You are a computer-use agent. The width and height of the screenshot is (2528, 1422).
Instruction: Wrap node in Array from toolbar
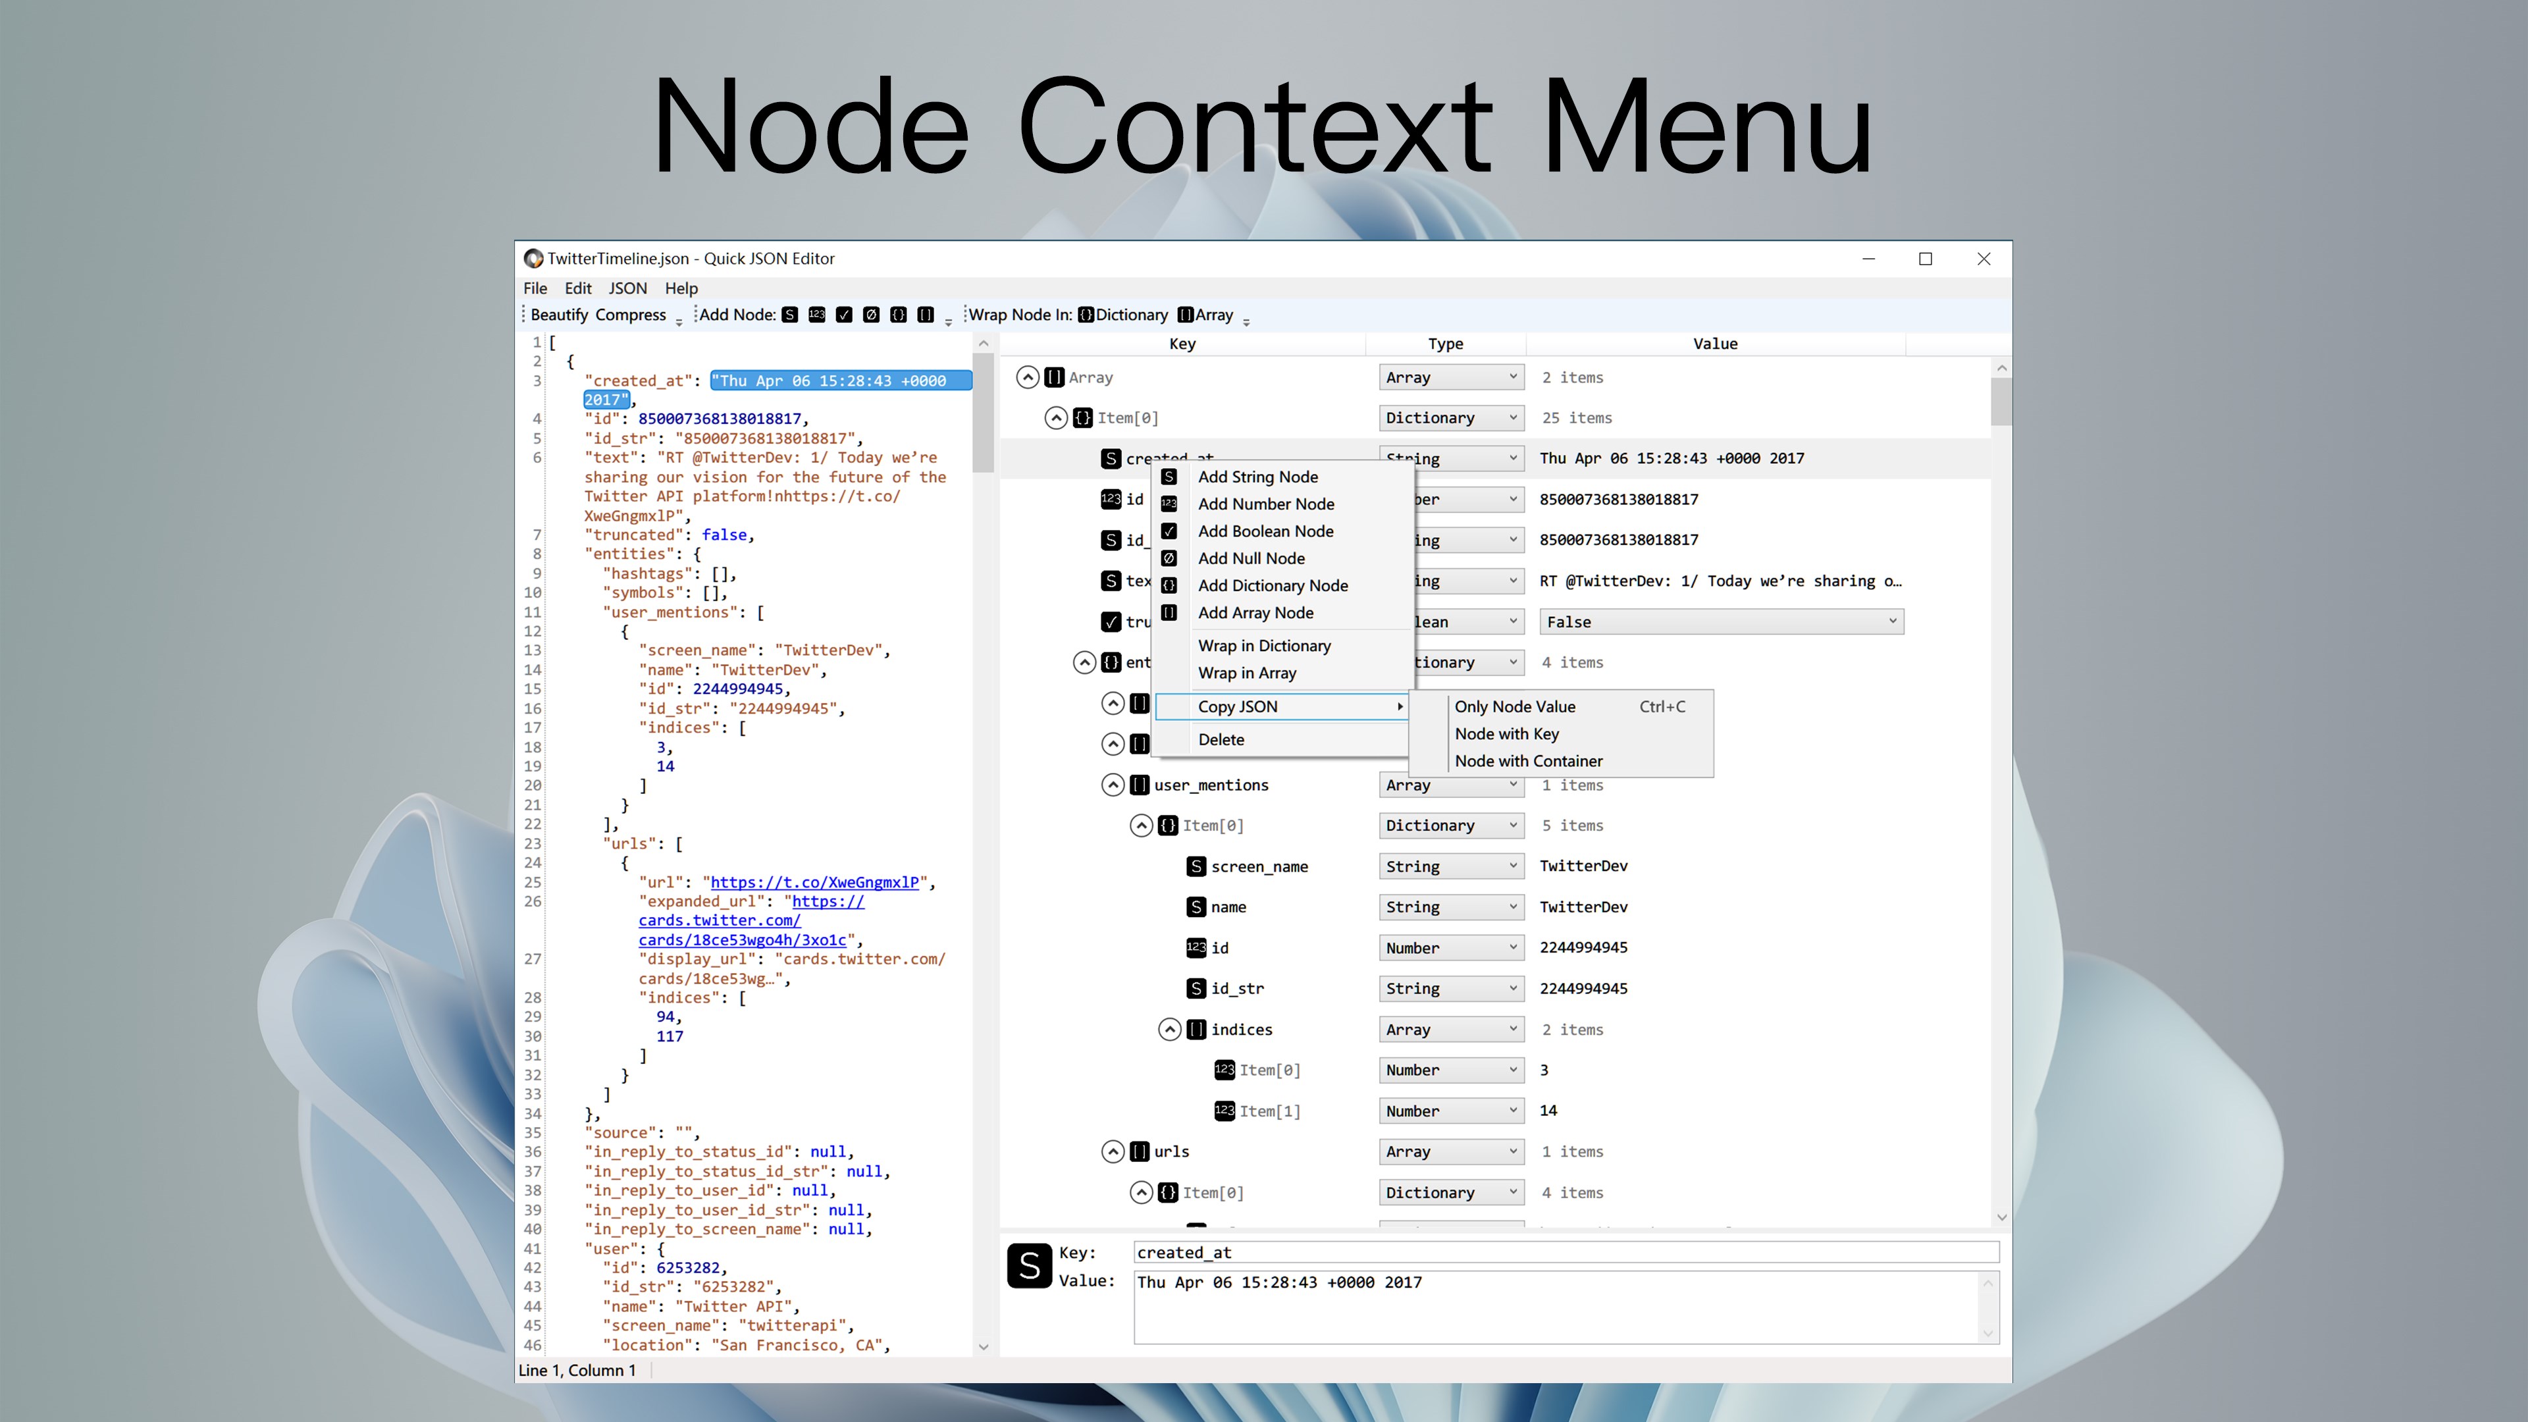1205,315
